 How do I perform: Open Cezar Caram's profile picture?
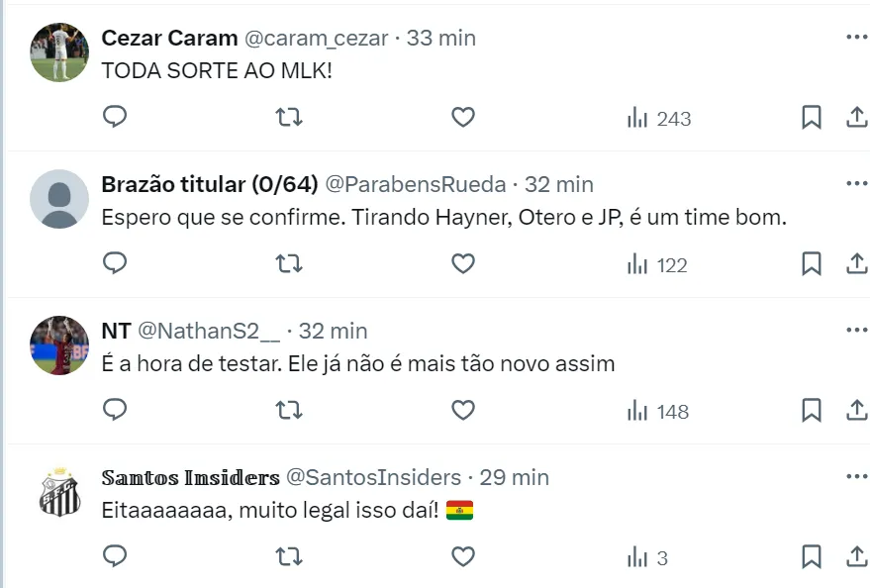pyautogui.click(x=59, y=52)
